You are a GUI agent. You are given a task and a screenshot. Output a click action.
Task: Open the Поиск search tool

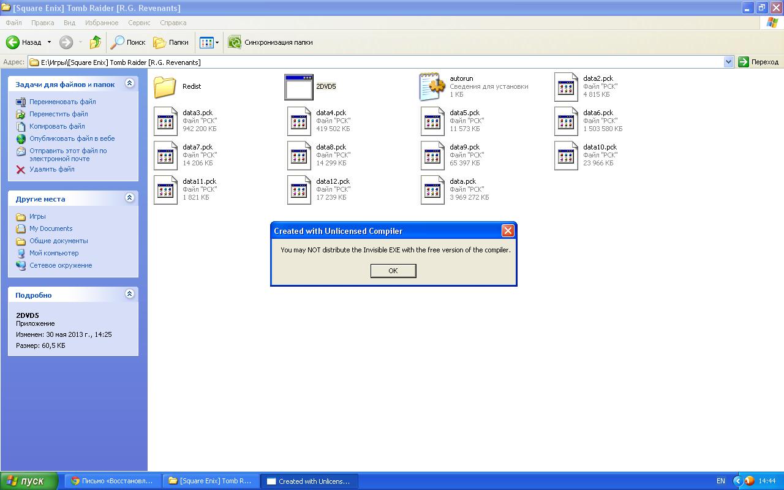coord(127,42)
